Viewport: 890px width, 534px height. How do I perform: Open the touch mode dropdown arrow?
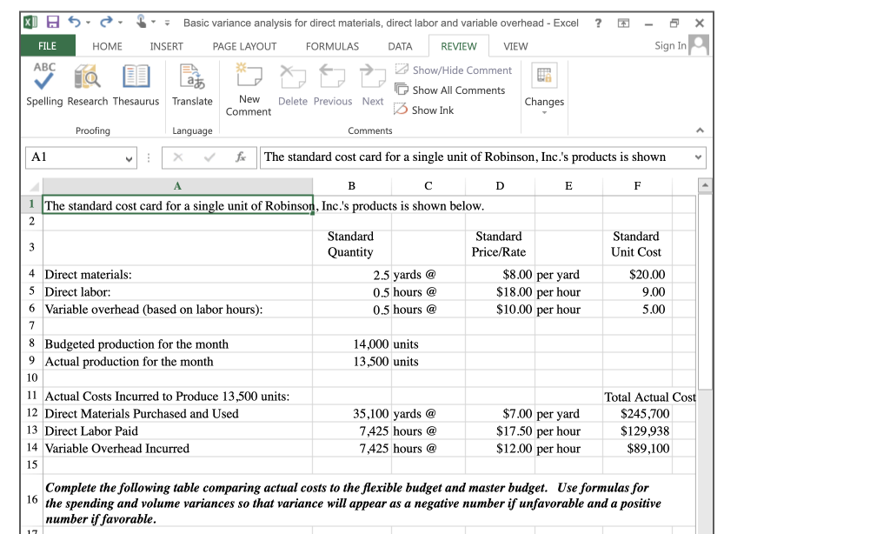pyautogui.click(x=153, y=23)
